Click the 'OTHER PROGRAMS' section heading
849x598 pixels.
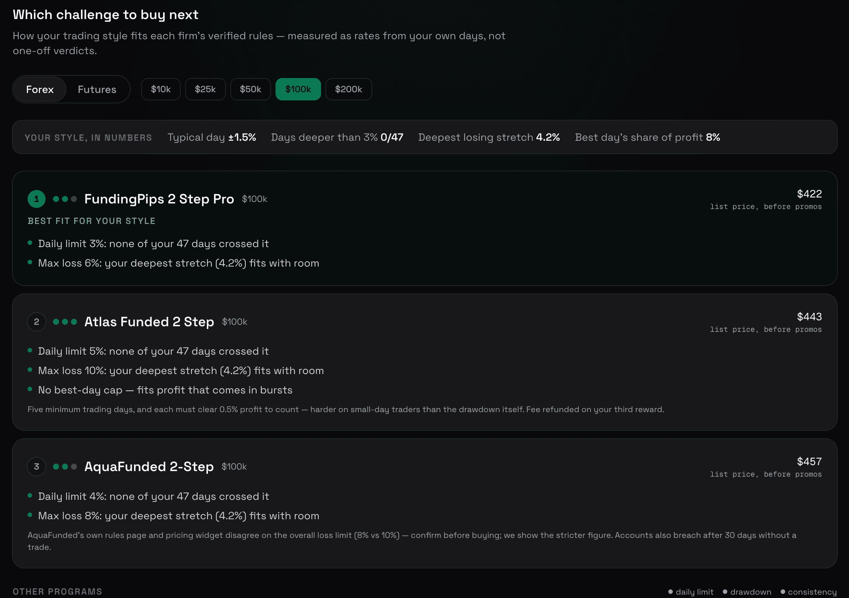pos(57,592)
